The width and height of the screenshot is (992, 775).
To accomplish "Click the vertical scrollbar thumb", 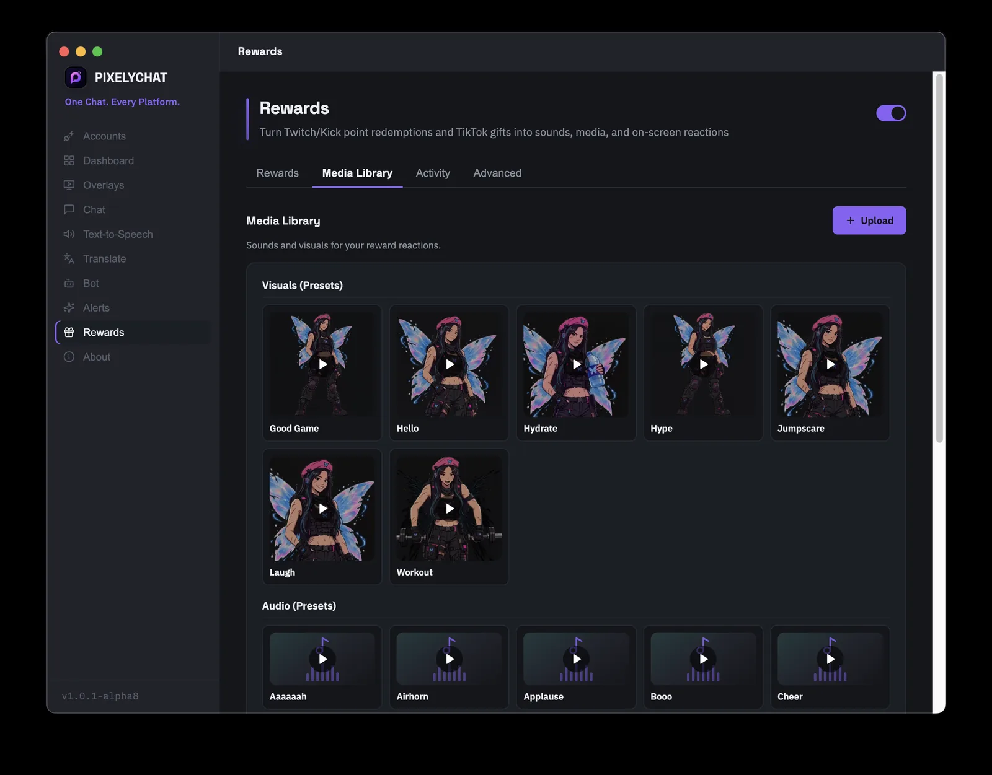I will pos(939,258).
